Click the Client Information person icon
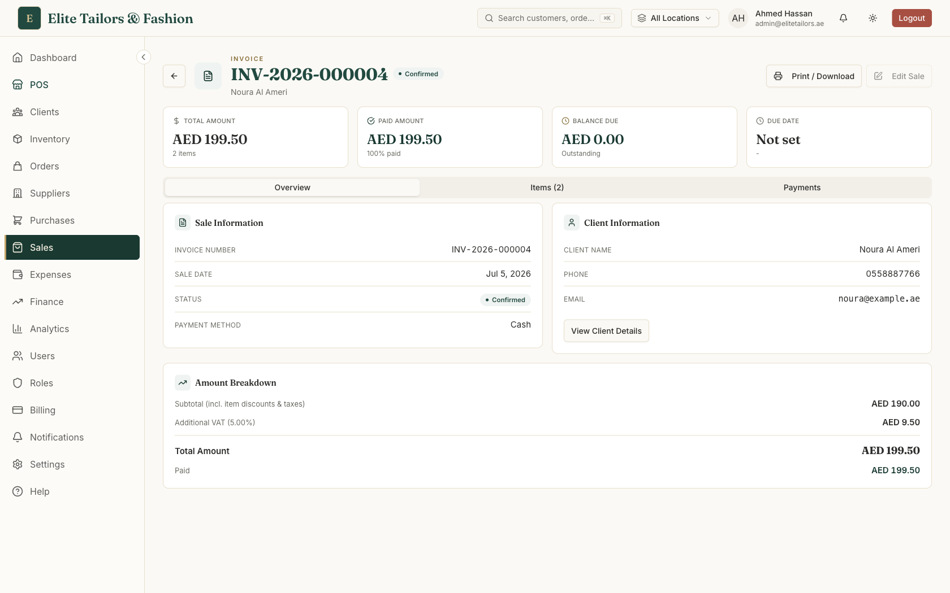 pos(572,223)
